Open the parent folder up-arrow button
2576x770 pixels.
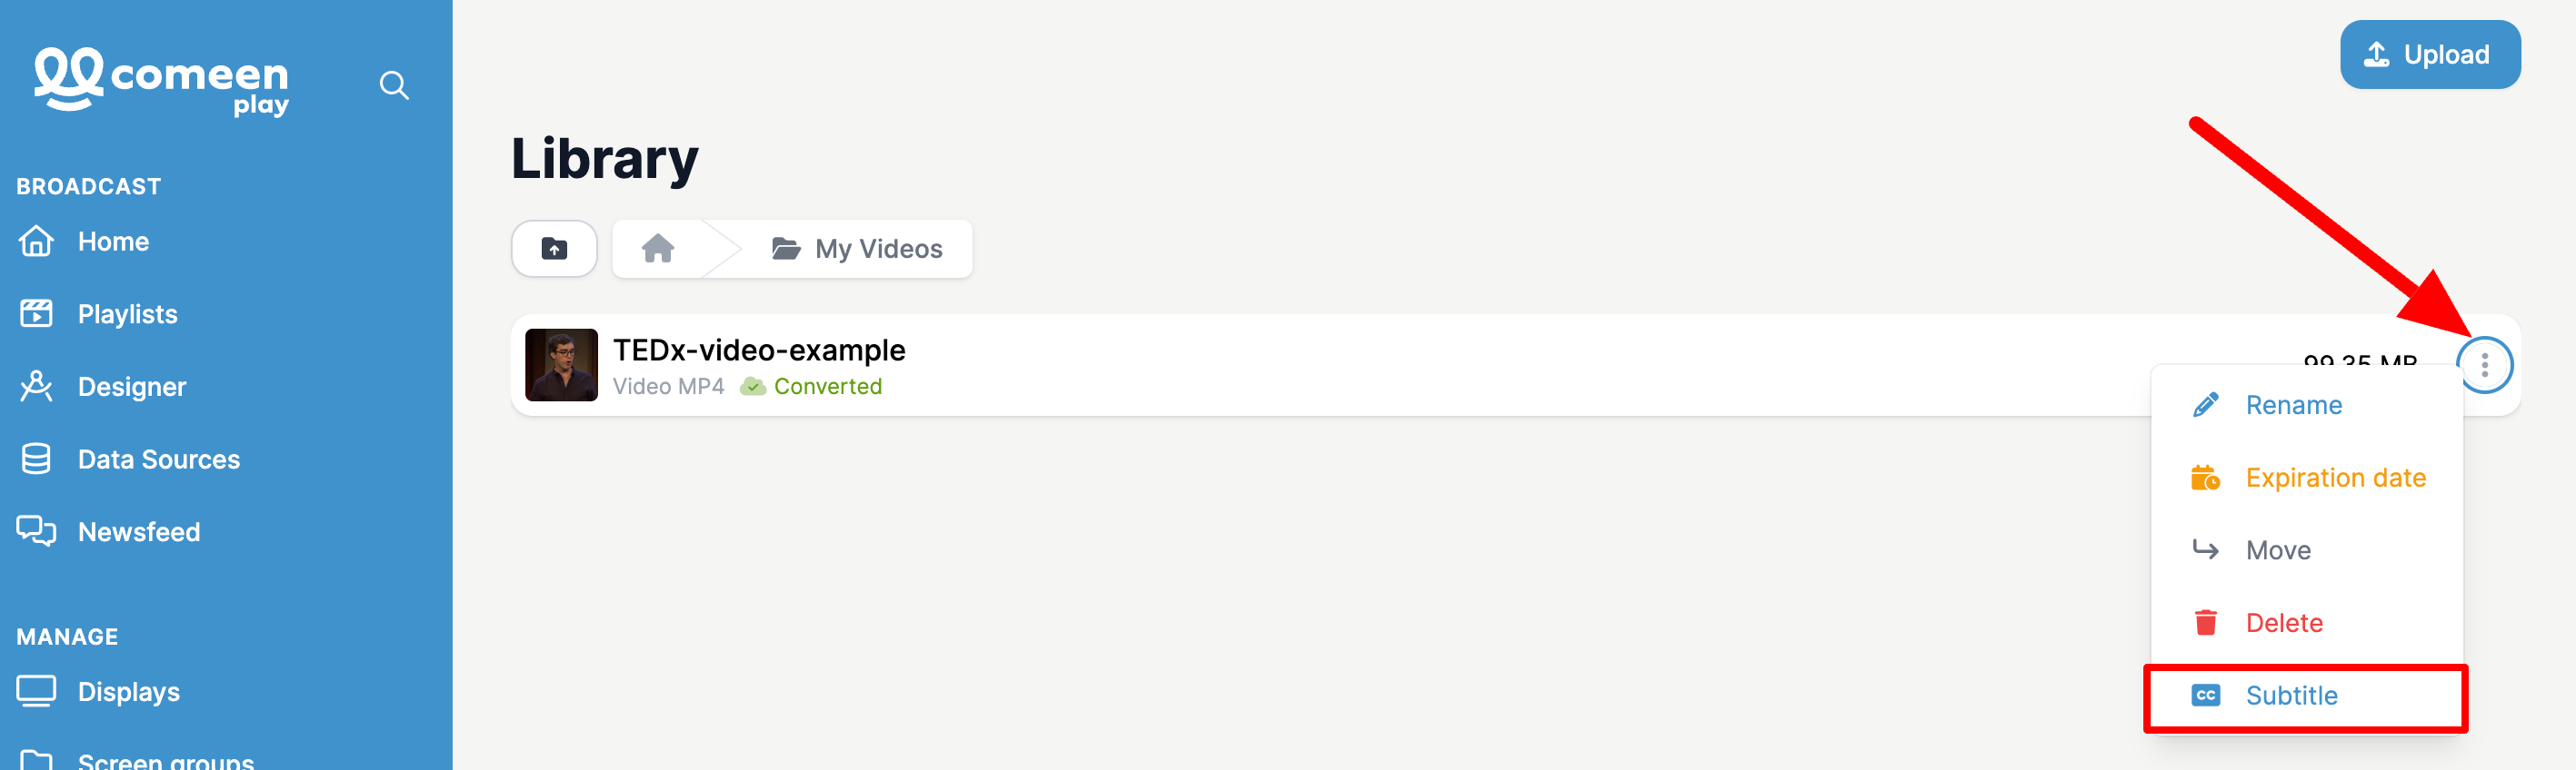554,249
